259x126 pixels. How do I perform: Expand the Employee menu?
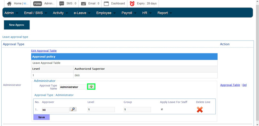[x=106, y=13]
